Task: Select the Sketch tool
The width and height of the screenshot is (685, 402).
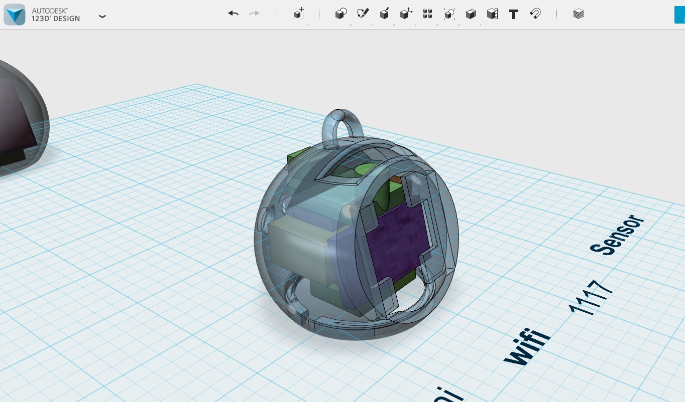Action: (363, 14)
